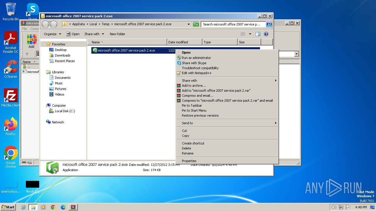Click the New folder button
This screenshot has width=376, height=211.
[117, 34]
